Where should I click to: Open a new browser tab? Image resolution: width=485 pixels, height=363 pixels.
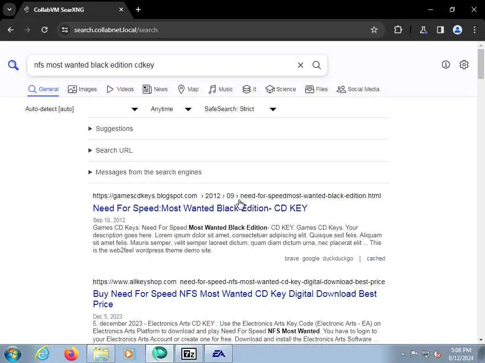tap(138, 9)
